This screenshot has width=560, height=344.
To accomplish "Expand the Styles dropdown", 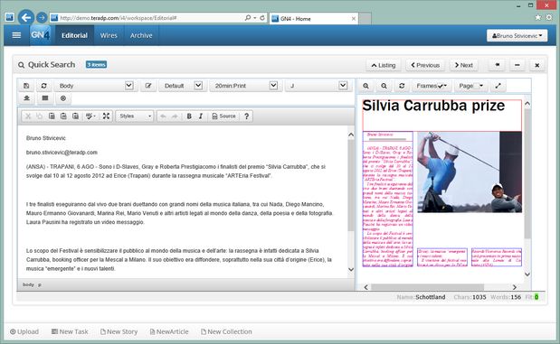I will (135, 116).
